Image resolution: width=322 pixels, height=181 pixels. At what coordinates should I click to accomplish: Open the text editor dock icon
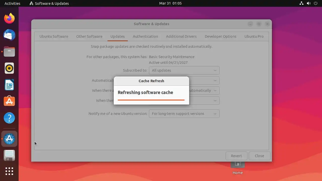[x=9, y=155]
